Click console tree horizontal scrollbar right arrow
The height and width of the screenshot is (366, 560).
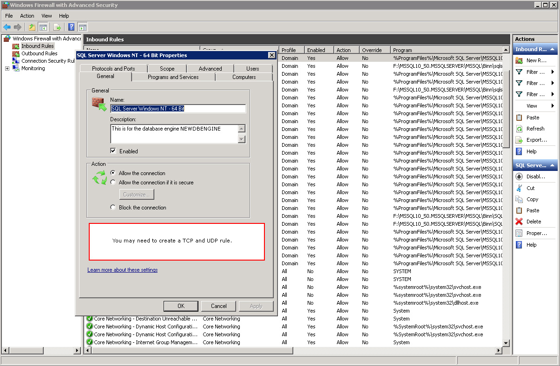[77, 350]
